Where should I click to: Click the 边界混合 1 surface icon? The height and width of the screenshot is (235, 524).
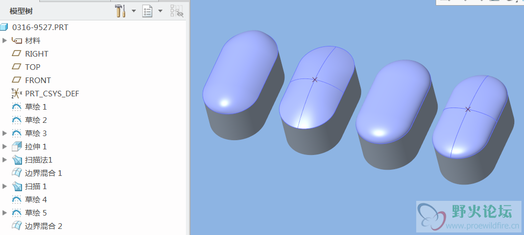point(17,173)
